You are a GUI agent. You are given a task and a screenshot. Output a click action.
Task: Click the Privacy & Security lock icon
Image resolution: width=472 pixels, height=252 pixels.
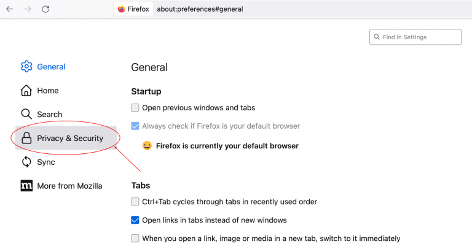(x=26, y=138)
